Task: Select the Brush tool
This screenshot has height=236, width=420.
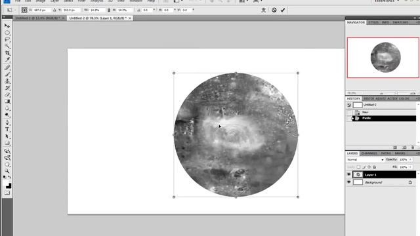Action: [7, 74]
